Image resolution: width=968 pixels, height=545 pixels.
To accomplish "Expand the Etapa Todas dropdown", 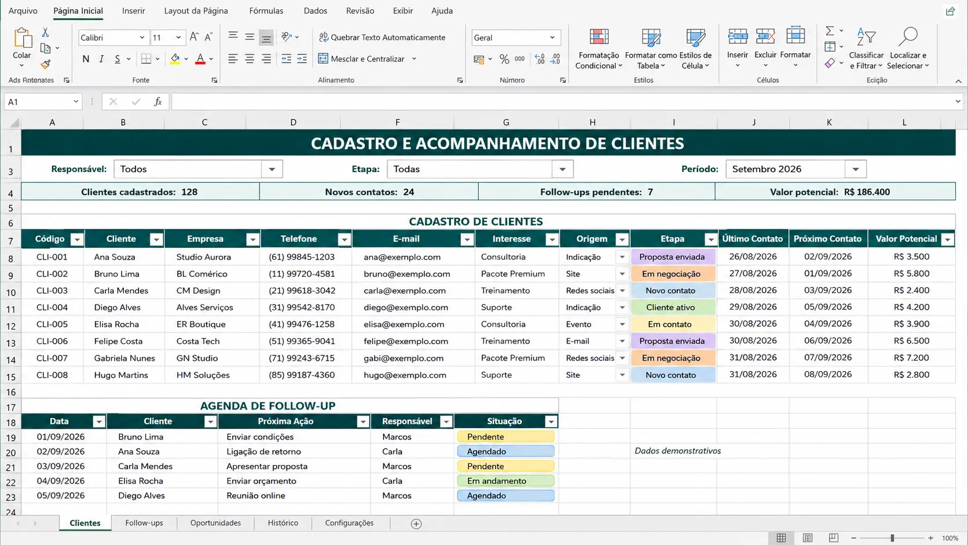I will [562, 169].
